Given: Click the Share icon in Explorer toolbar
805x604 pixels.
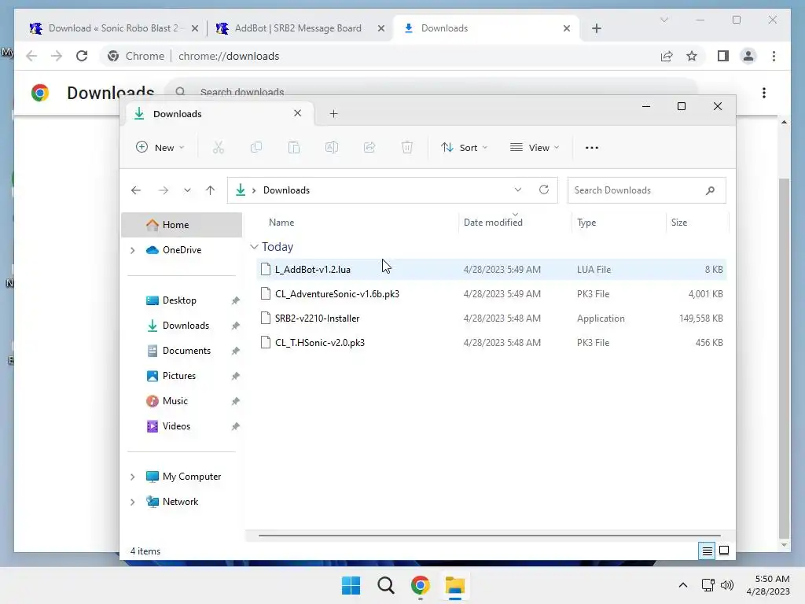Looking at the screenshot, I should click(x=369, y=148).
